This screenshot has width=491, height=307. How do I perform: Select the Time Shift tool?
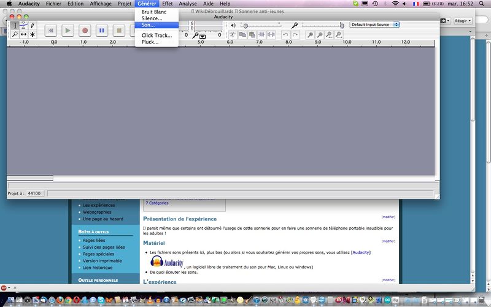pos(24,35)
